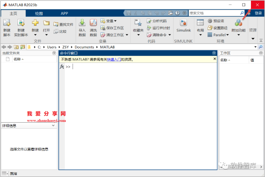Click the folder search icon at address bar end
The width and height of the screenshot is (265, 177).
tap(261, 47)
